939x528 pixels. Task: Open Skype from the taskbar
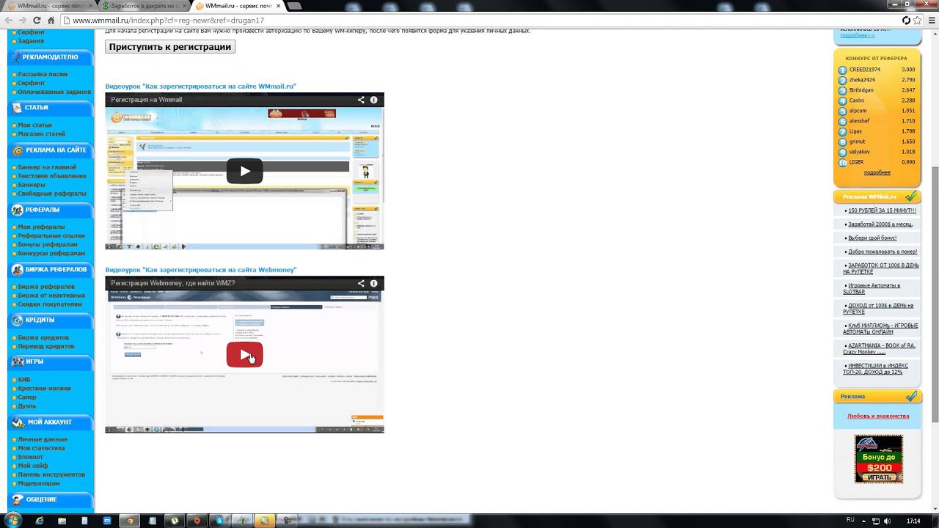[x=219, y=521]
